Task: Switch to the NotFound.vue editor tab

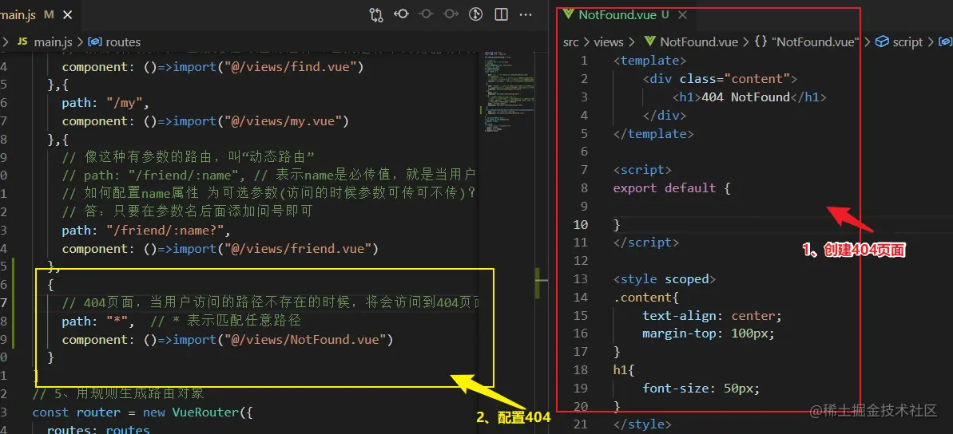Action: pos(617,14)
